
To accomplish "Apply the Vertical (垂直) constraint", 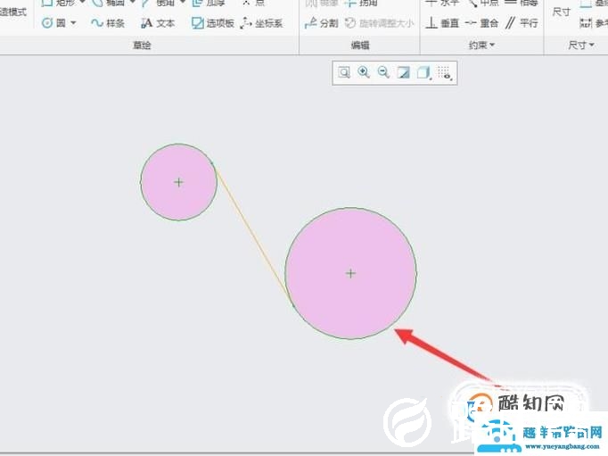I will [x=442, y=23].
